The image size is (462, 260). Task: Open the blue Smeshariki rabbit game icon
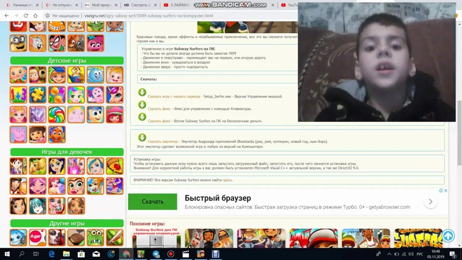click(95, 75)
